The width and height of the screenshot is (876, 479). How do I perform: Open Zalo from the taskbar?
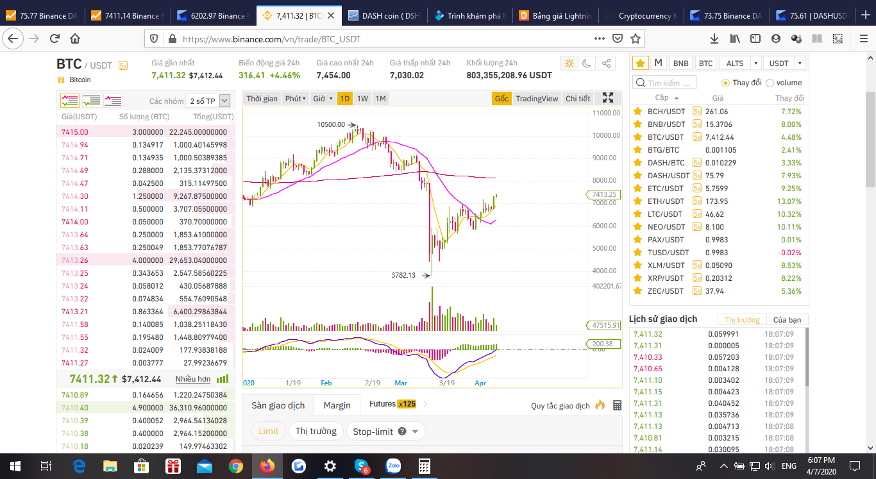point(392,466)
